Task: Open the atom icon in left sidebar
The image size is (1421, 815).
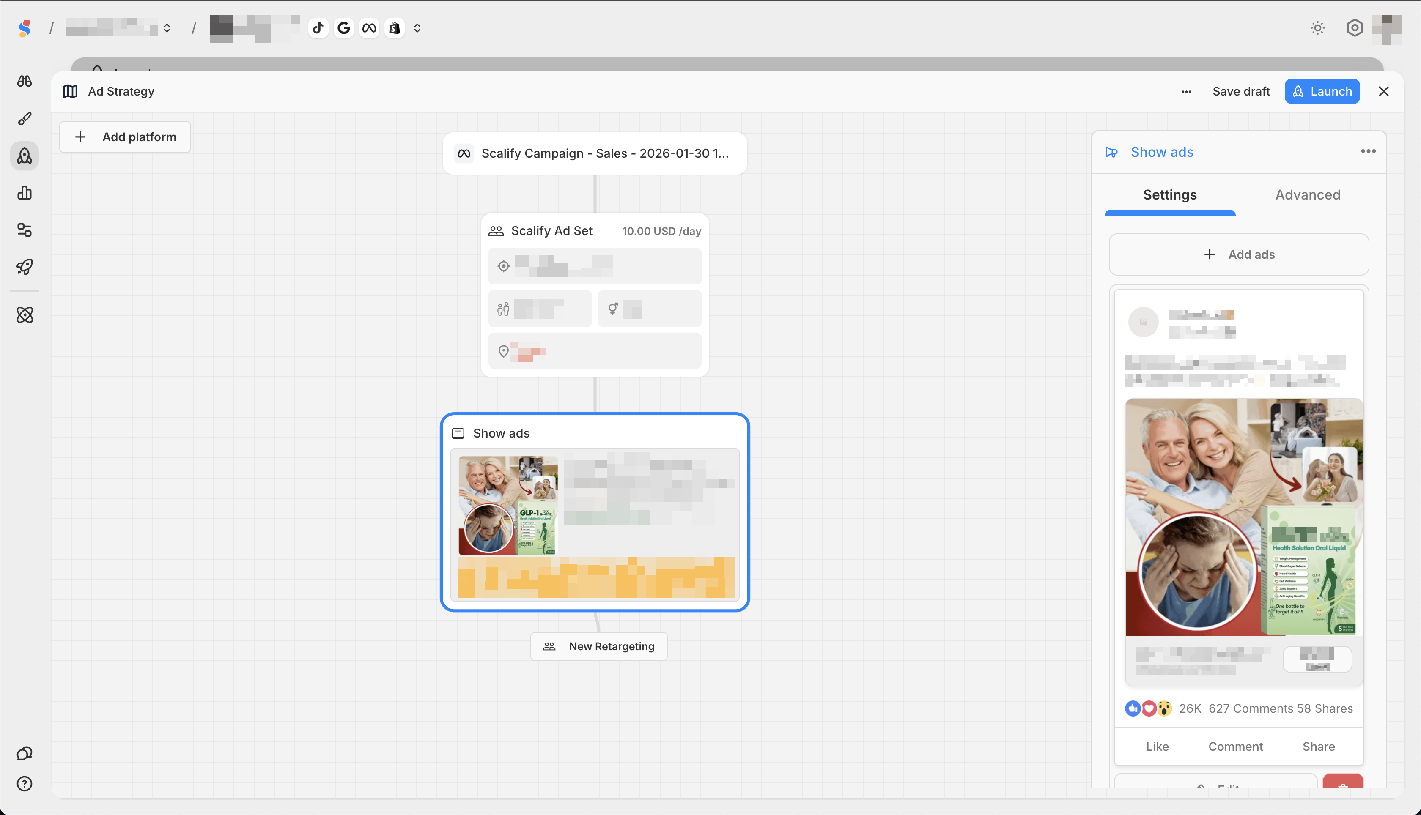Action: tap(25, 315)
